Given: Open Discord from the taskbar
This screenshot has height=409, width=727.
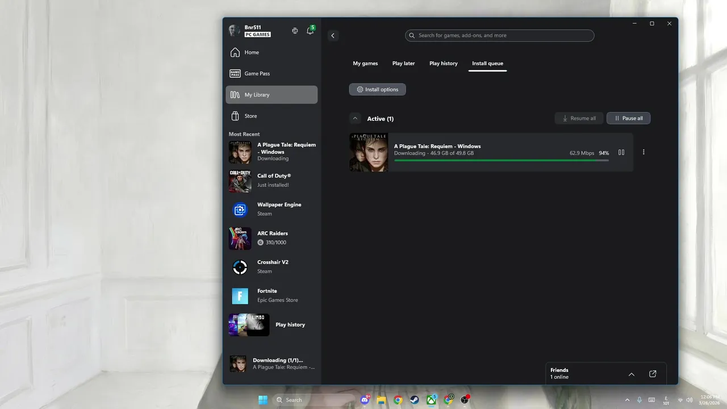Looking at the screenshot, I should pyautogui.click(x=365, y=400).
